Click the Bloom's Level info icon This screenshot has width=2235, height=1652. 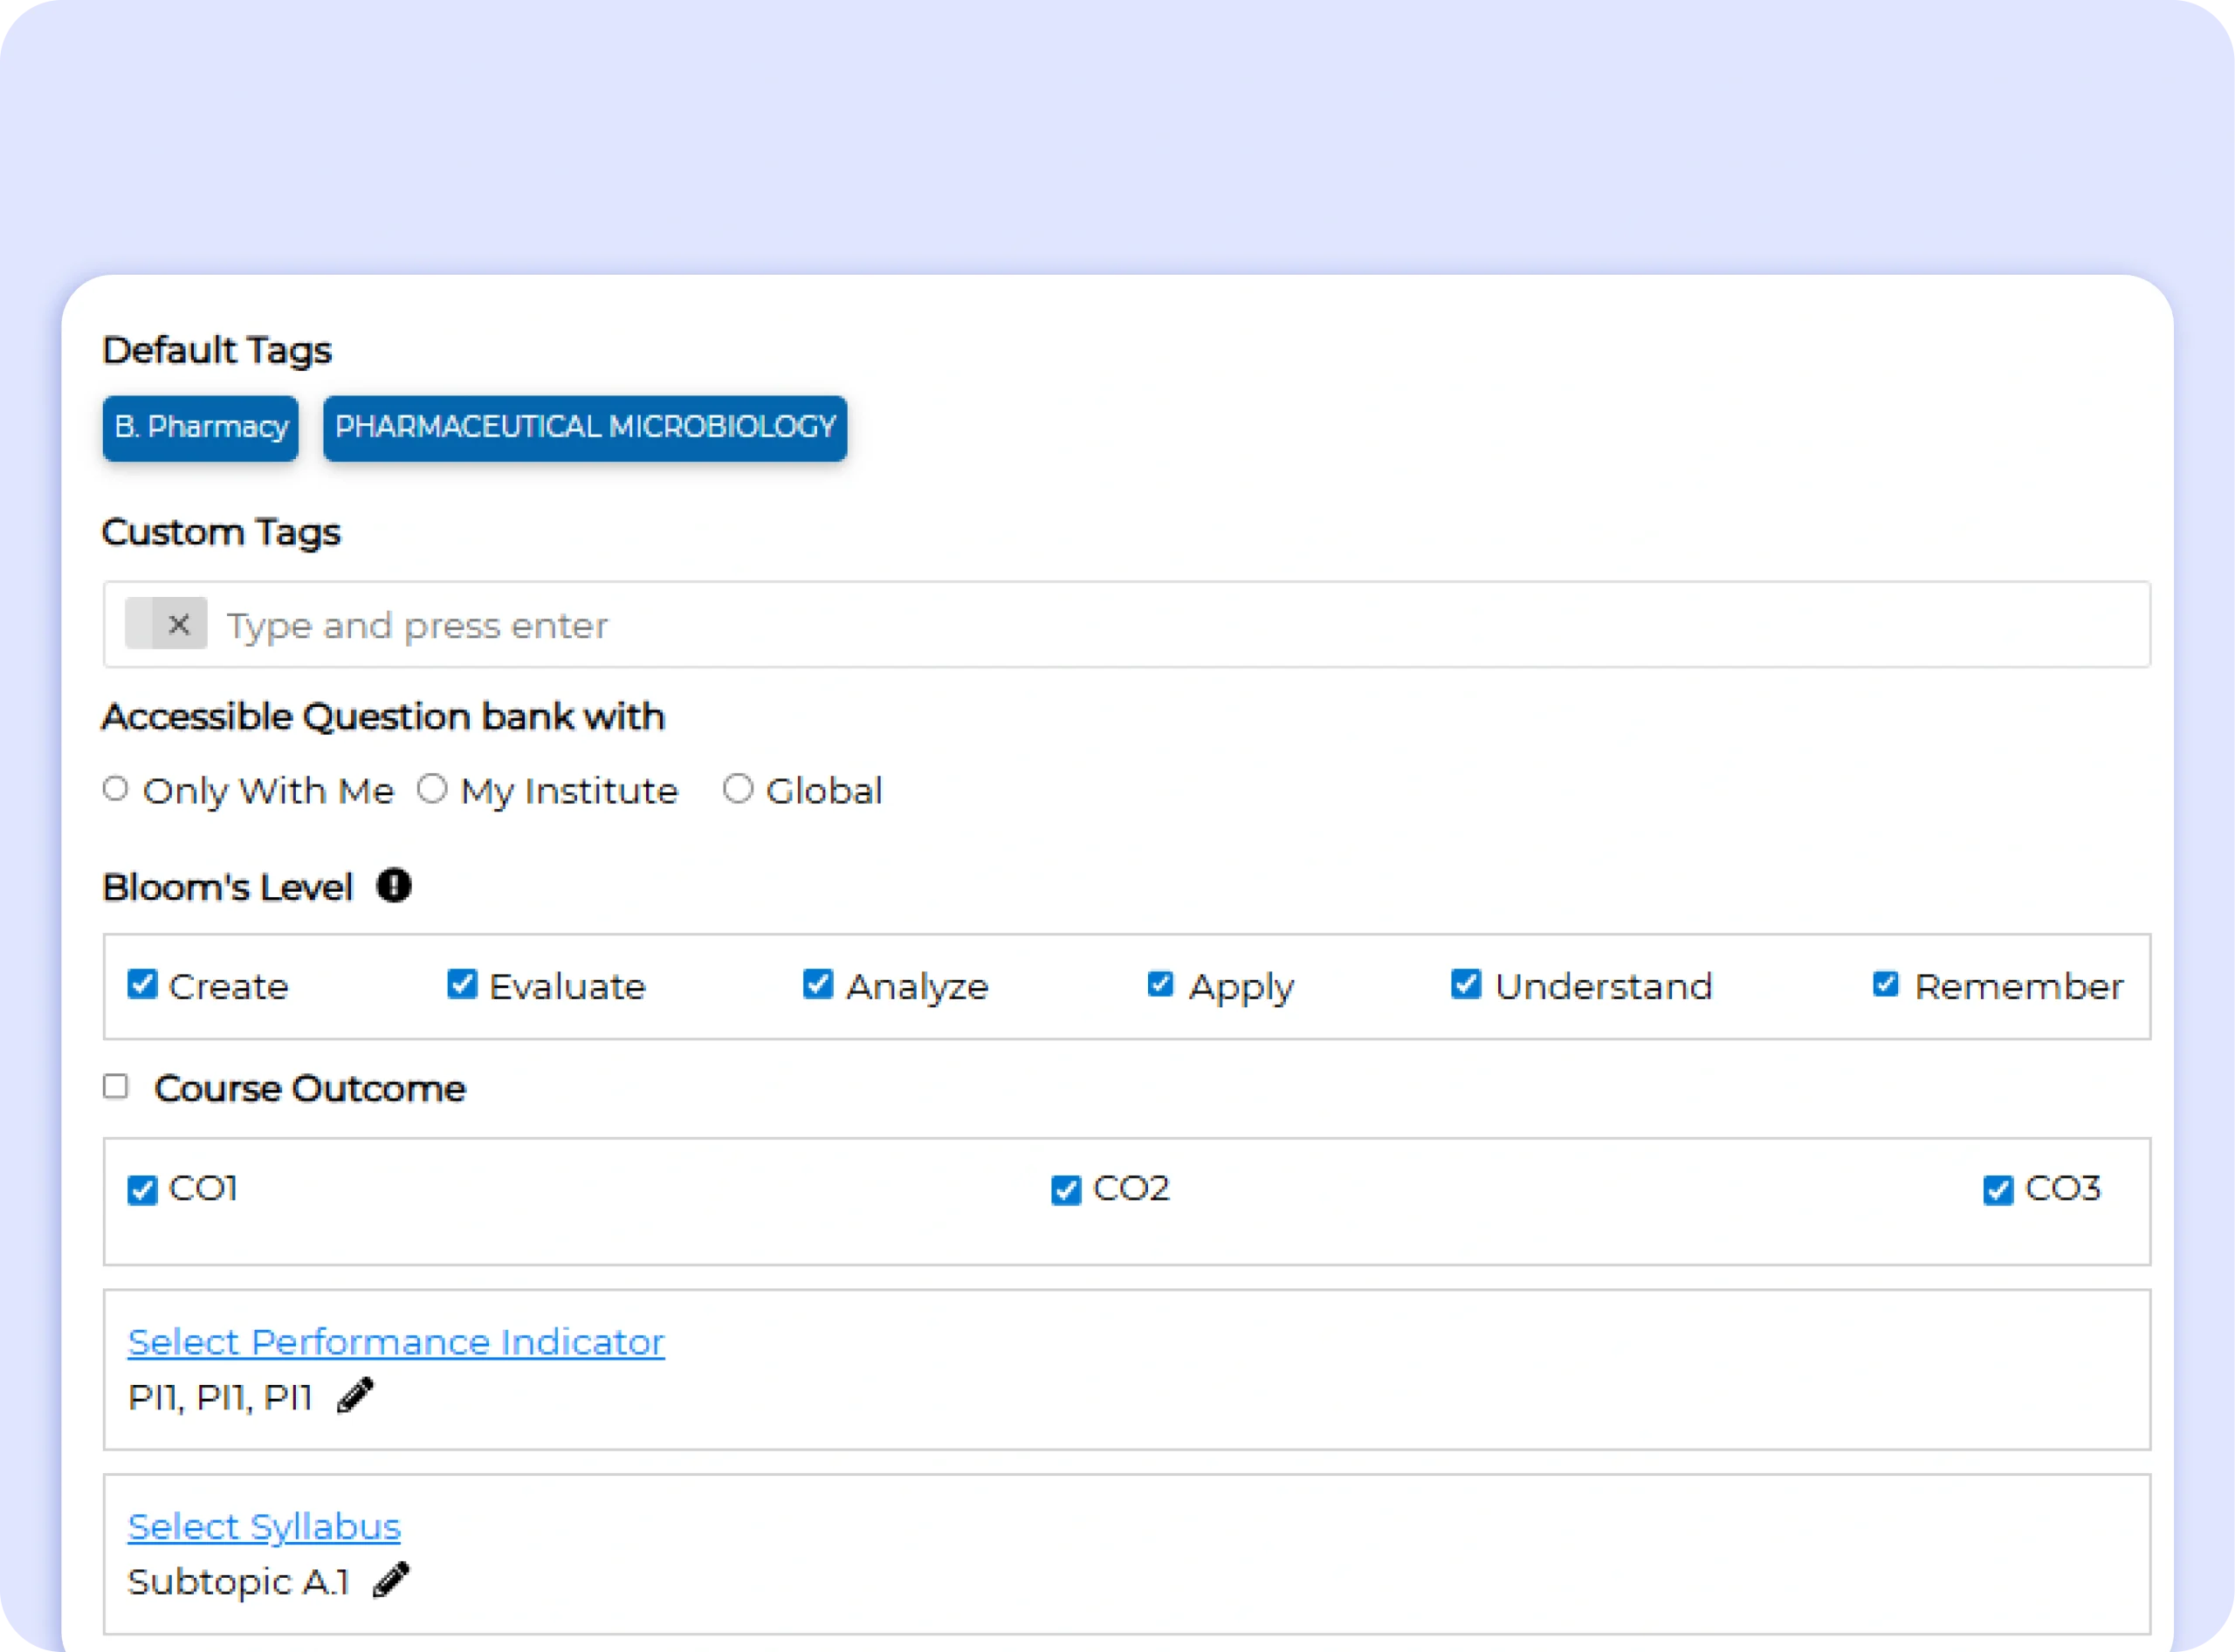point(393,886)
